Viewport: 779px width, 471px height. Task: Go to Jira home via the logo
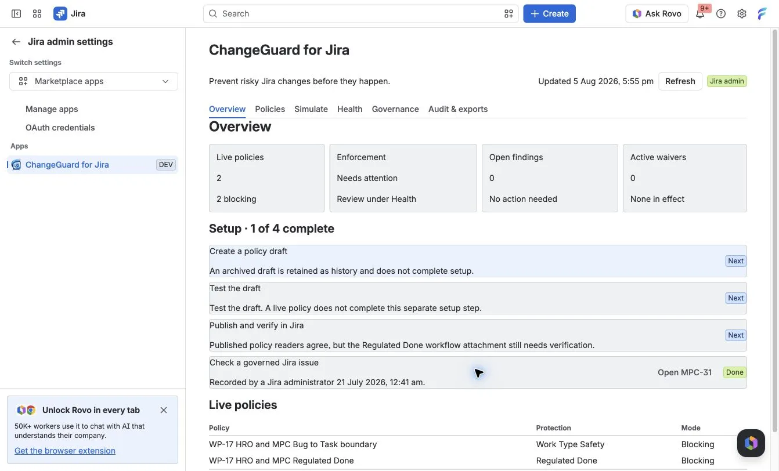70,13
